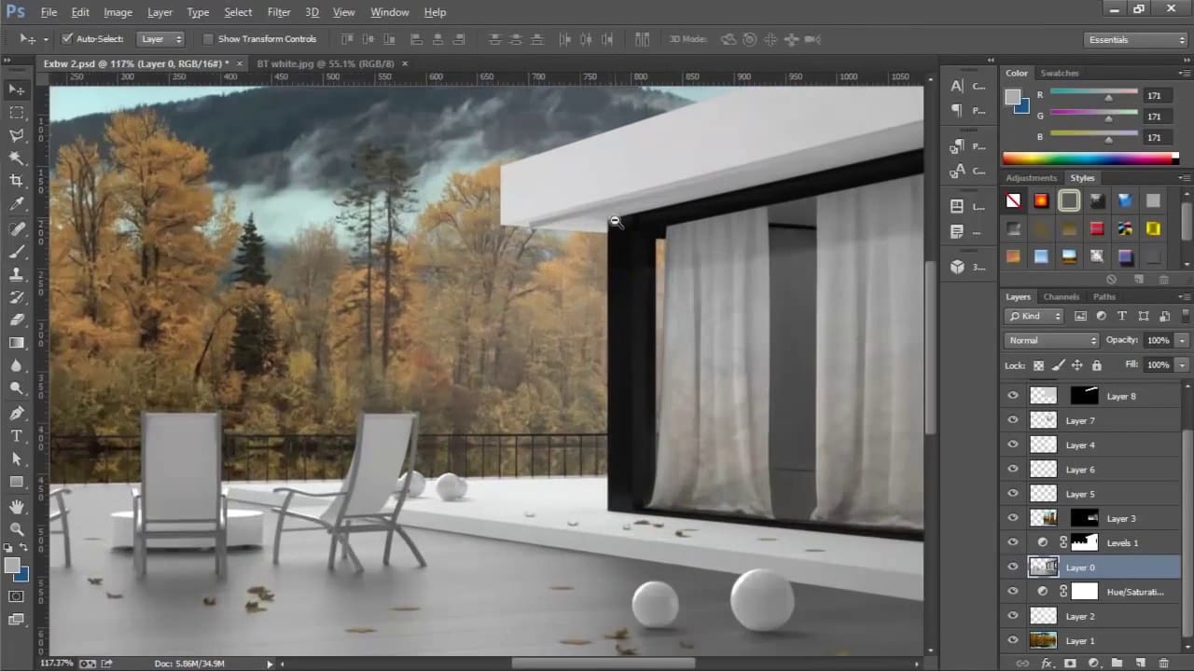Open the Filter menu
This screenshot has width=1194, height=671.
click(279, 12)
